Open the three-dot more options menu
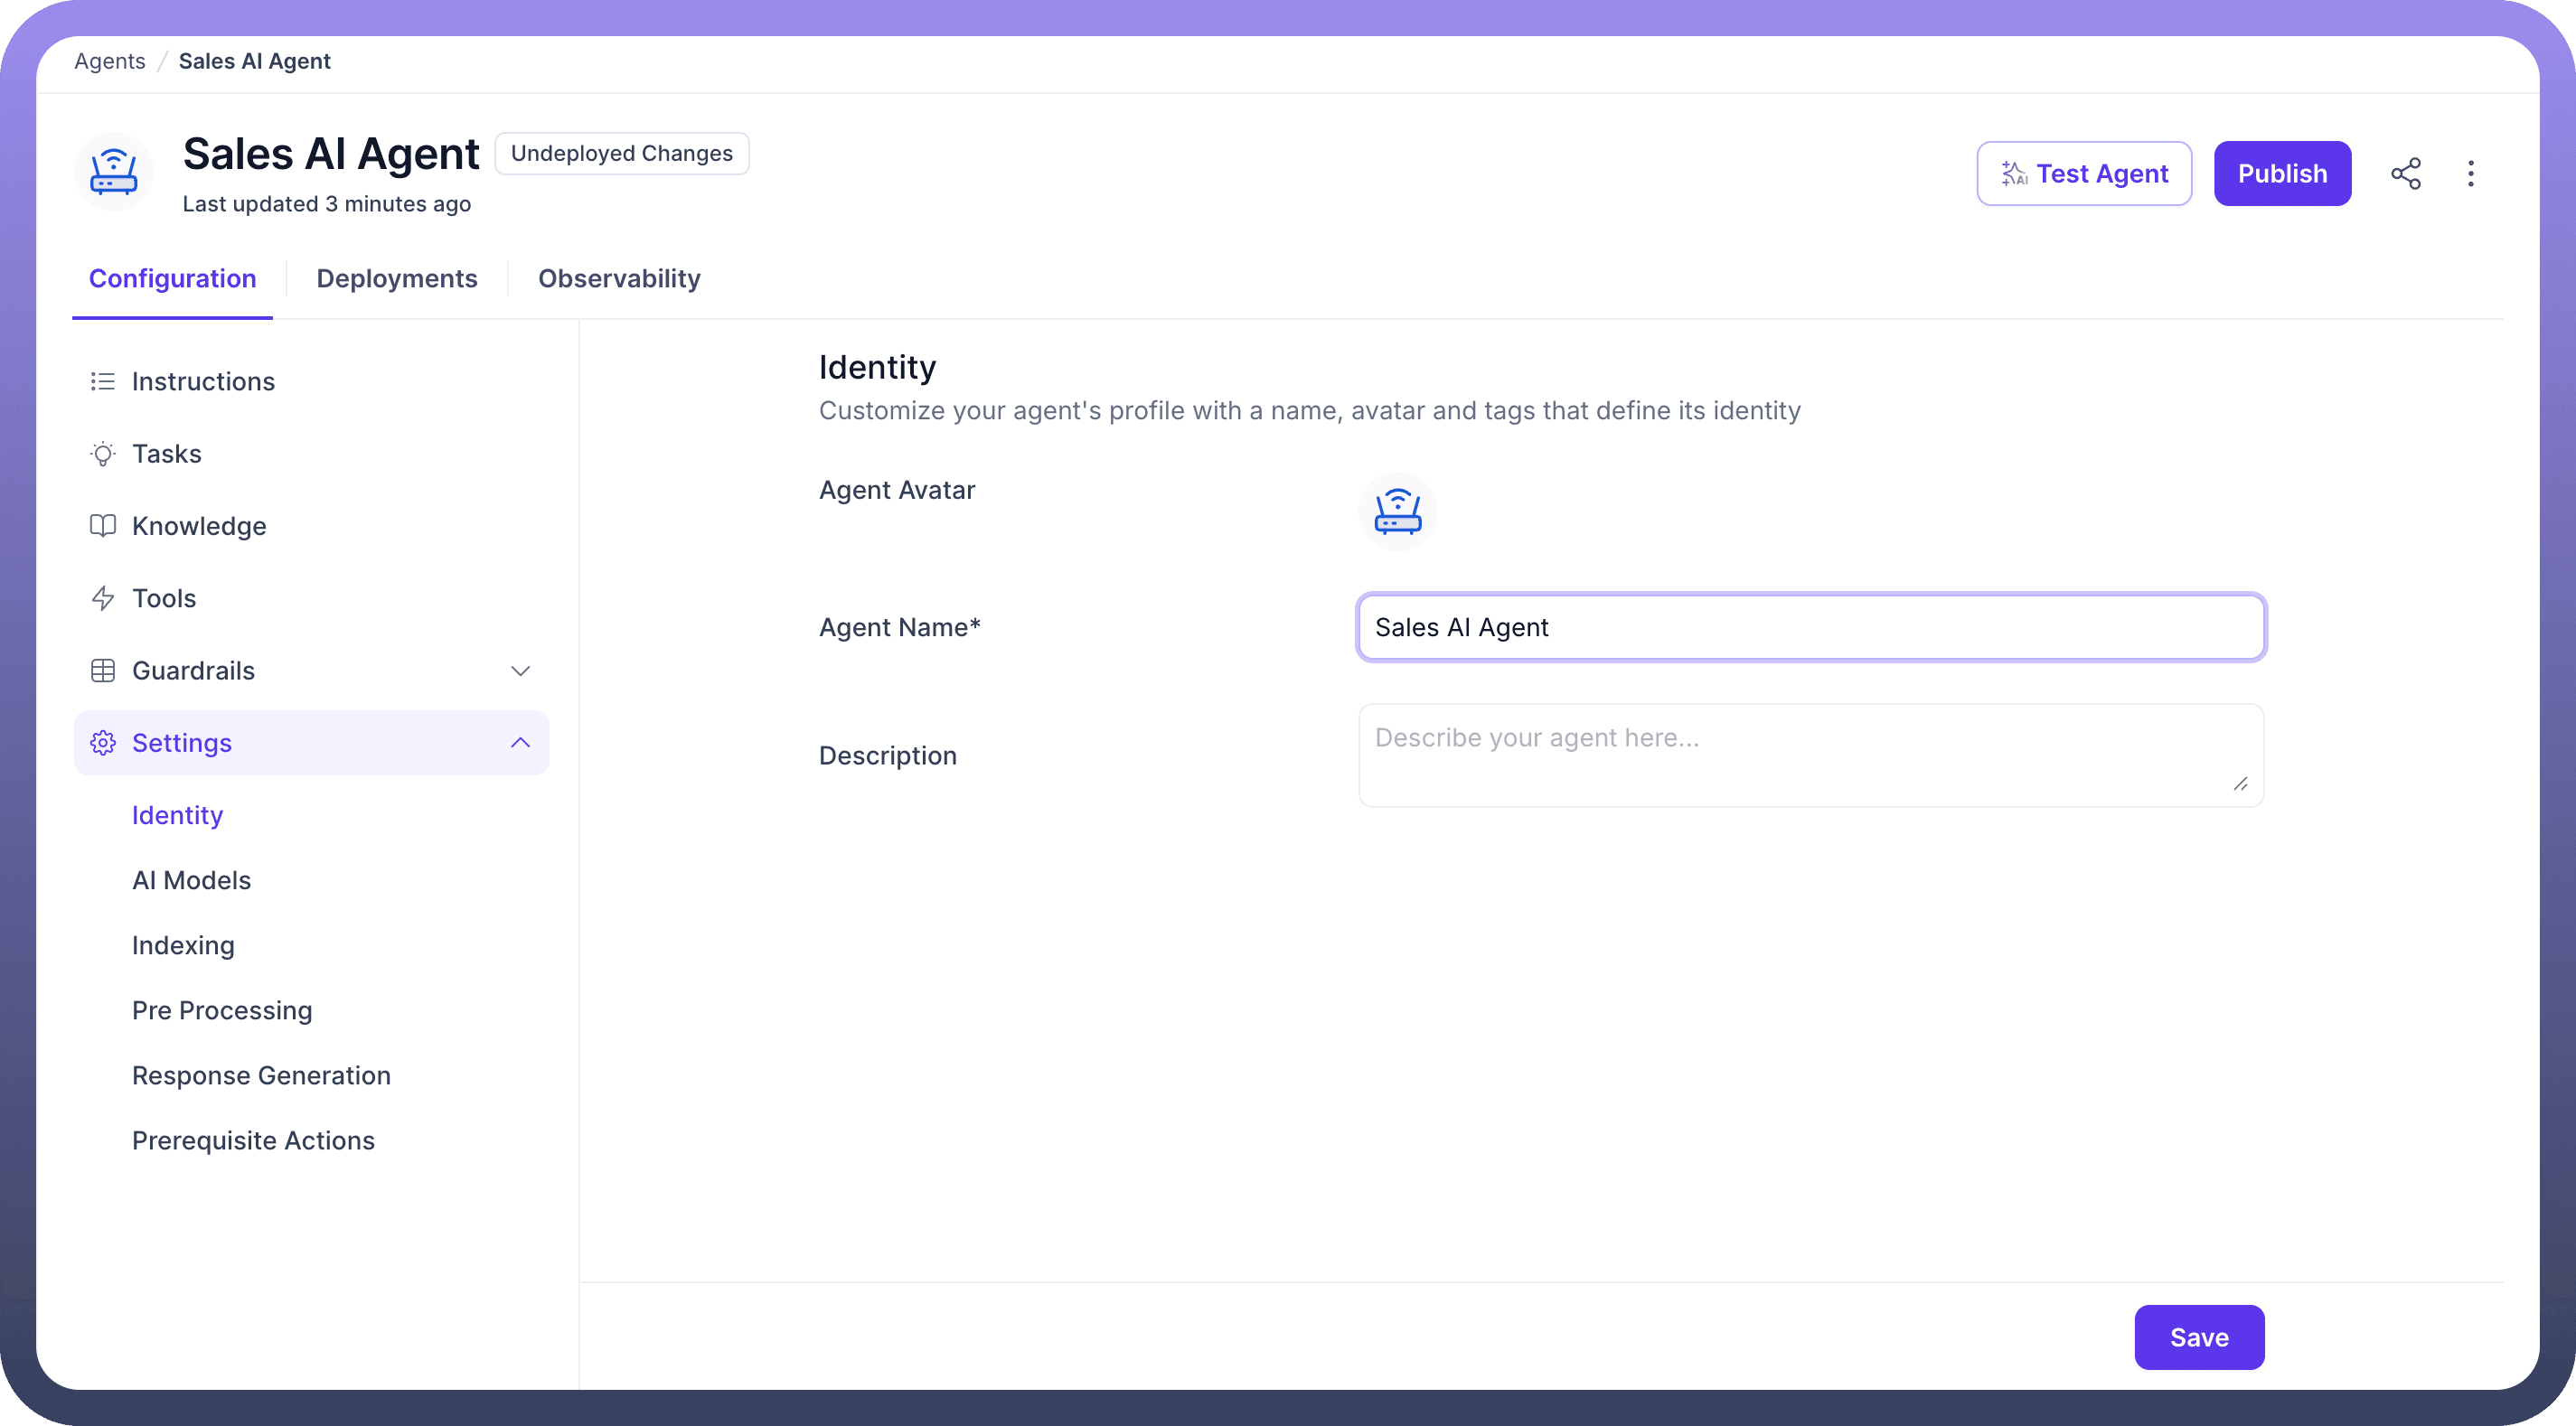Viewport: 2576px width, 1426px height. (x=2470, y=173)
